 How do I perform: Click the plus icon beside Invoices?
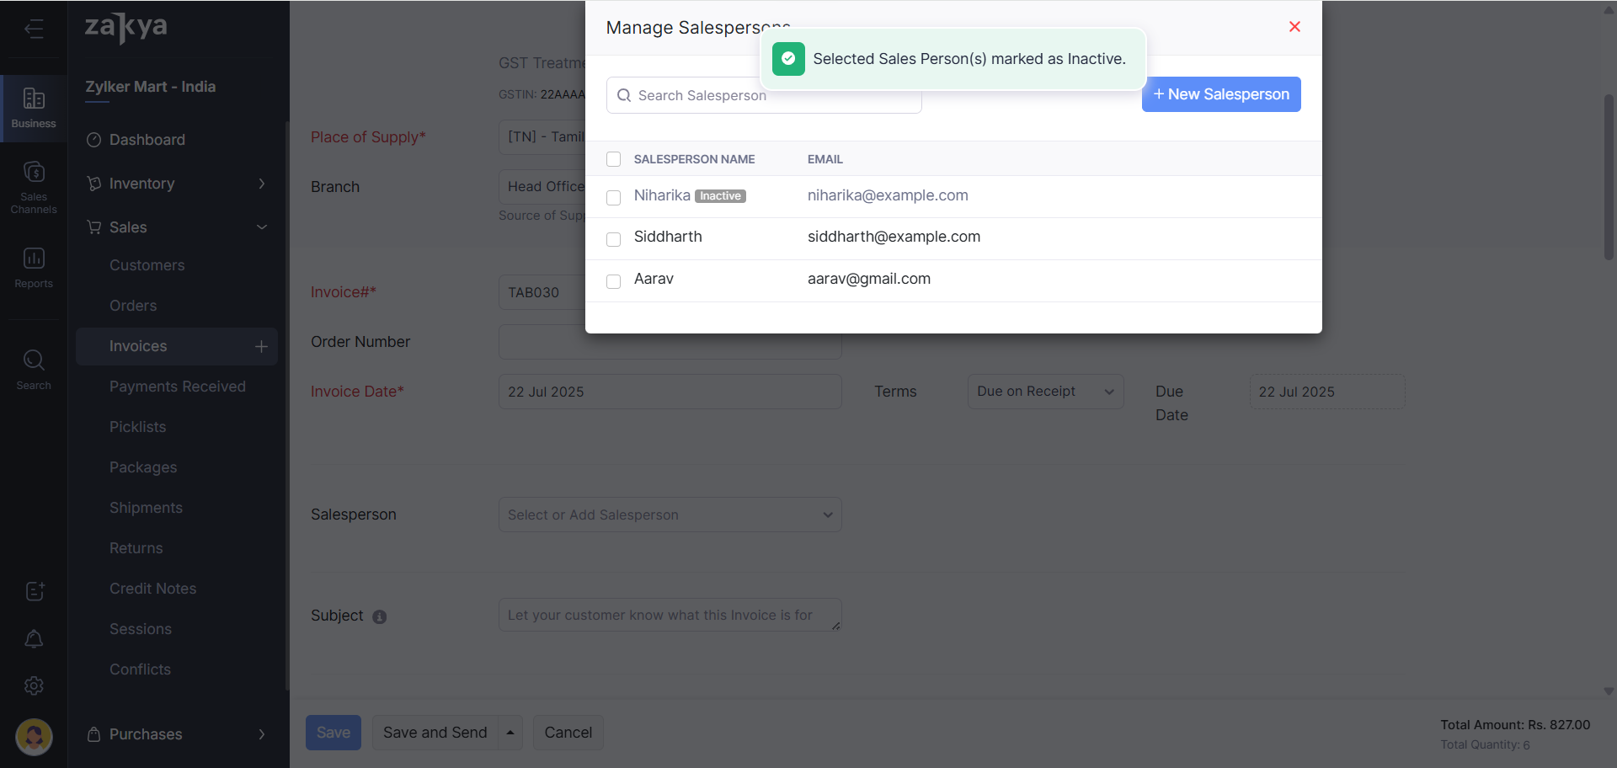point(261,346)
